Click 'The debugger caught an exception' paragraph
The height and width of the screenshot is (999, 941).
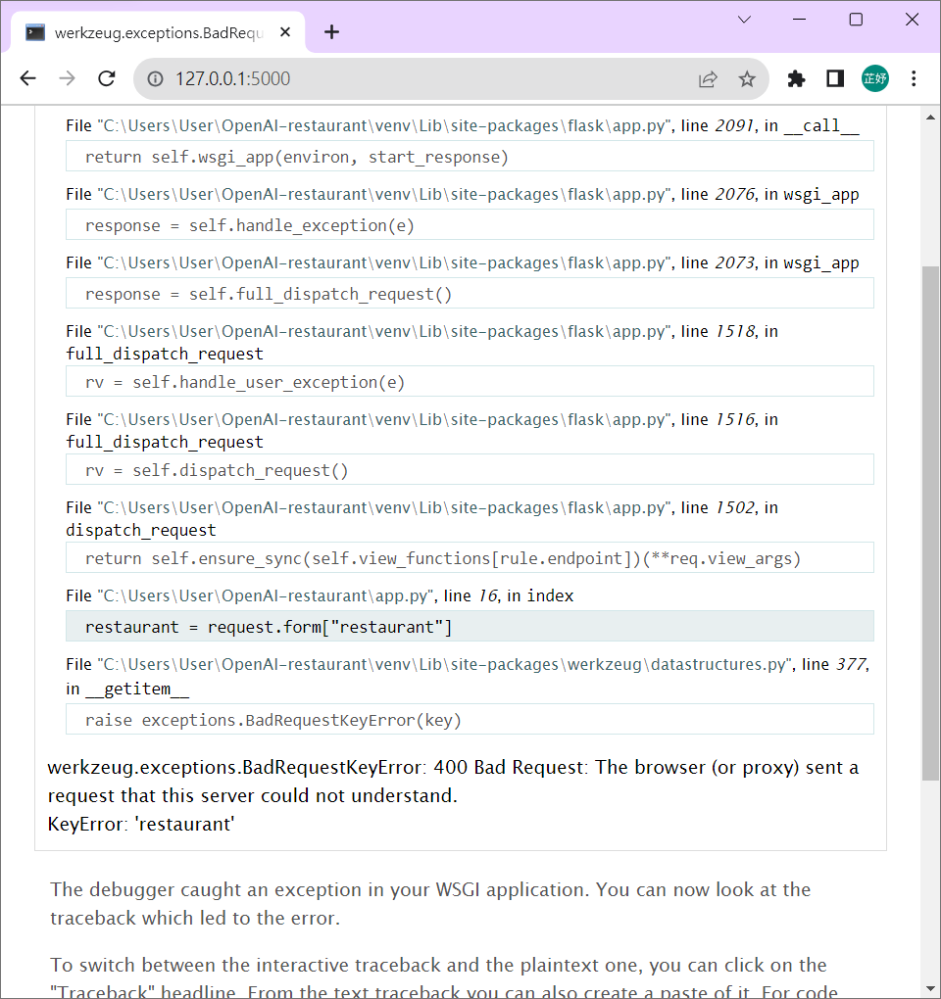coord(430,903)
